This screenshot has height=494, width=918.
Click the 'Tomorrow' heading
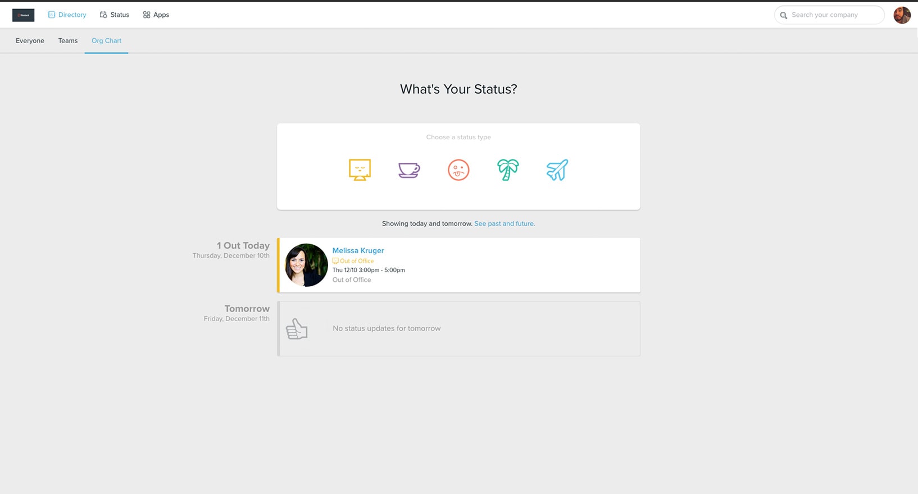tap(247, 309)
